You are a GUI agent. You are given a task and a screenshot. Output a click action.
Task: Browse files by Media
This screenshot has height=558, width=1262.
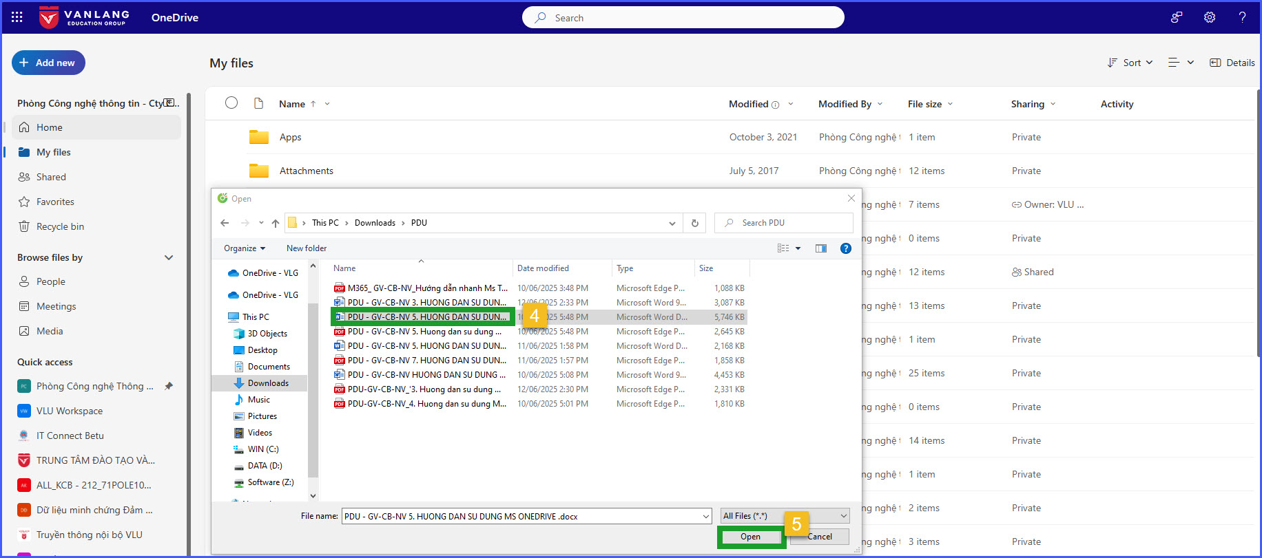96,331
